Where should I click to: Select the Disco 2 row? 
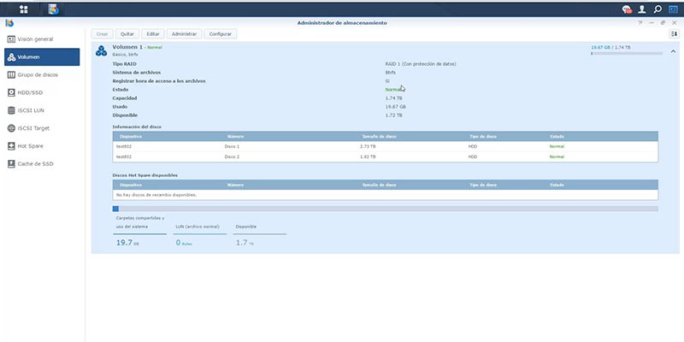coord(386,157)
